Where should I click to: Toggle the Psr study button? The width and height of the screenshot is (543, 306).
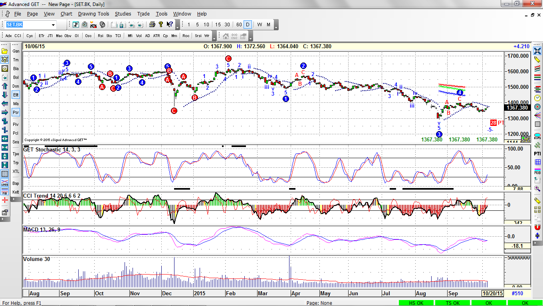[16, 112]
